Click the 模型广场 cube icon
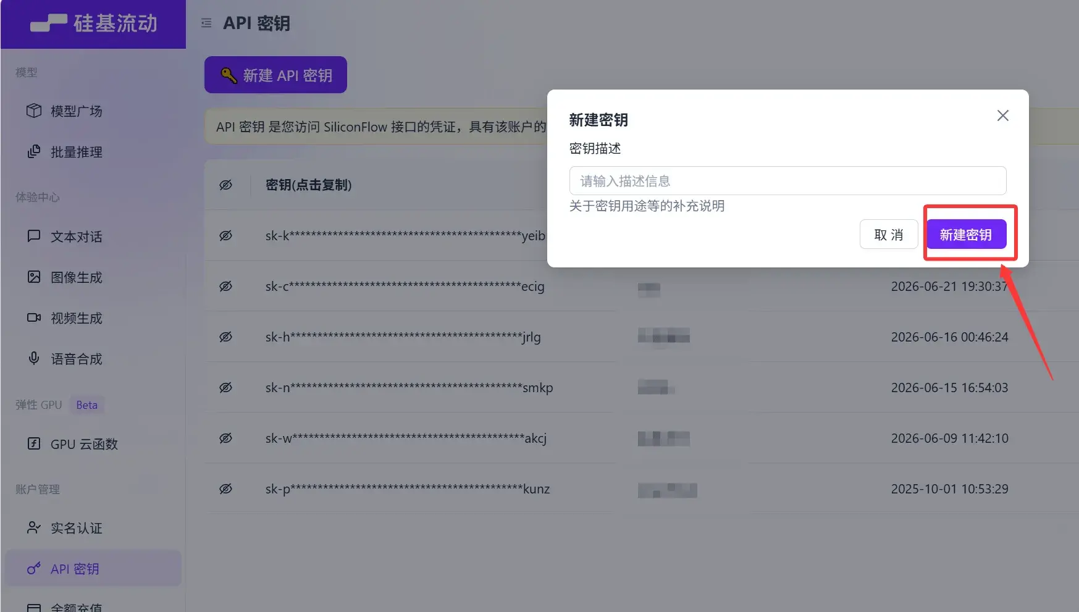Image resolution: width=1079 pixels, height=612 pixels. 34,111
